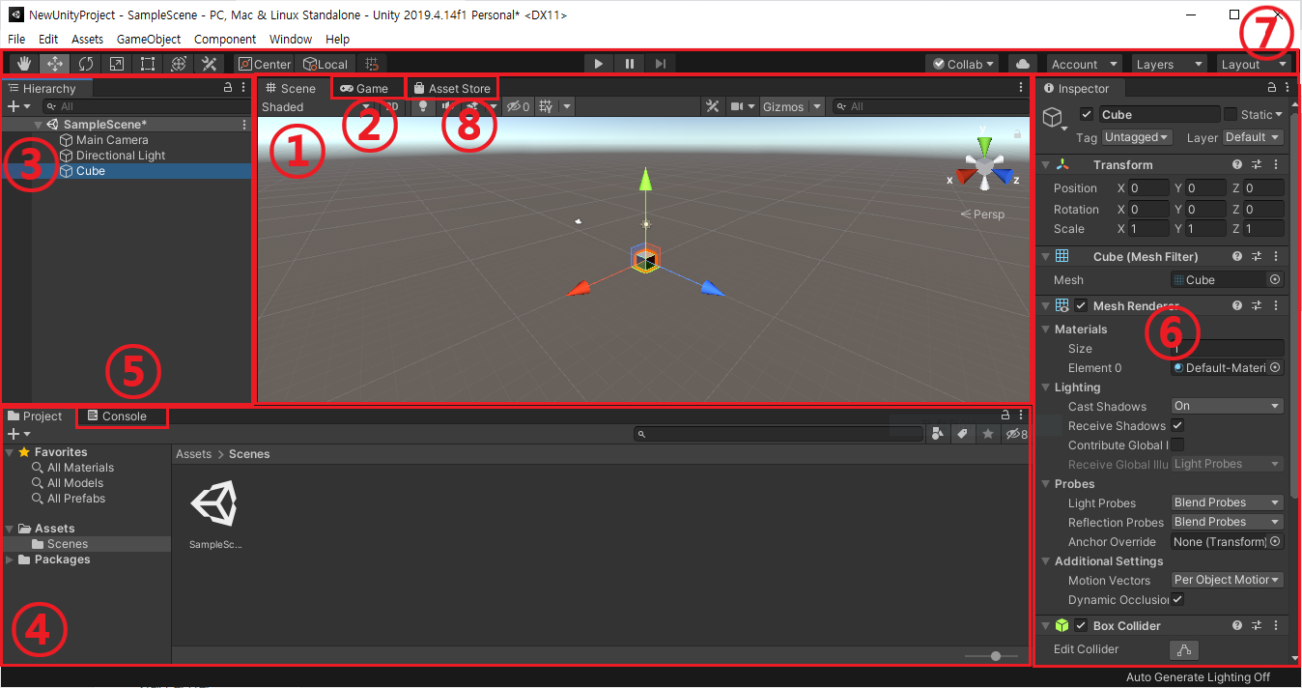The height and width of the screenshot is (688, 1302).
Task: Collapse the SampleScene hierarchy
Action: coord(39,125)
